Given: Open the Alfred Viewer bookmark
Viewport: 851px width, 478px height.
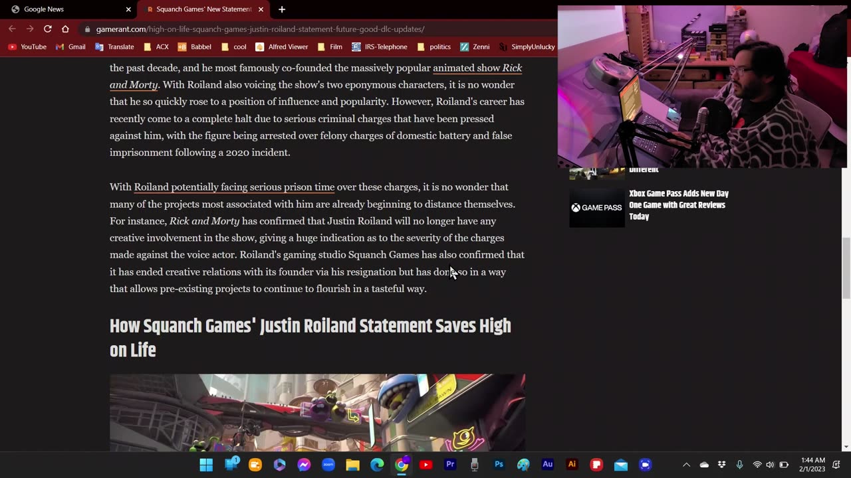Looking at the screenshot, I should tap(281, 46).
